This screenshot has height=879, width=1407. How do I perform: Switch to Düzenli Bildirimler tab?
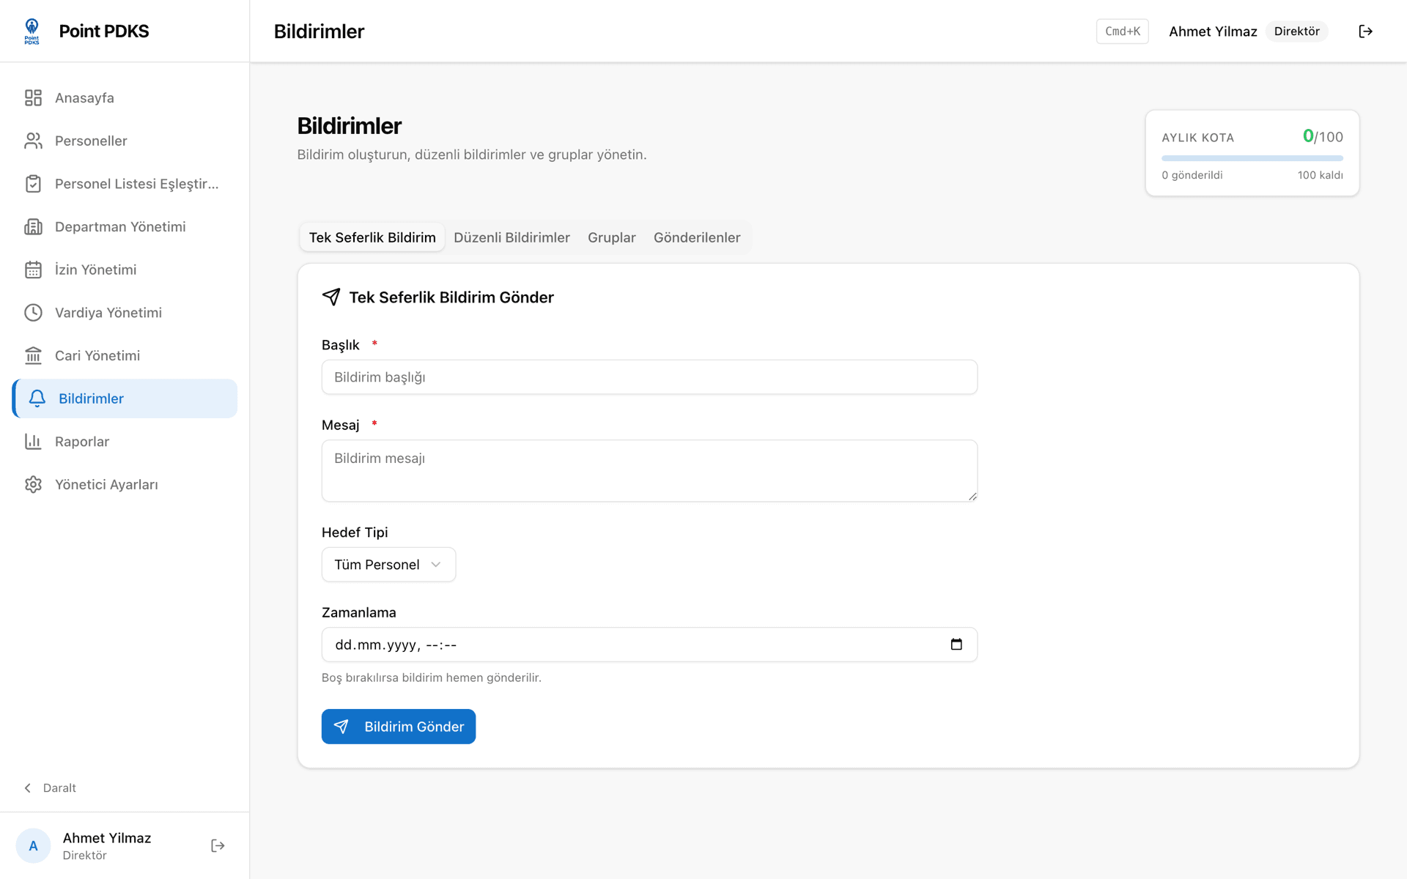coord(512,237)
